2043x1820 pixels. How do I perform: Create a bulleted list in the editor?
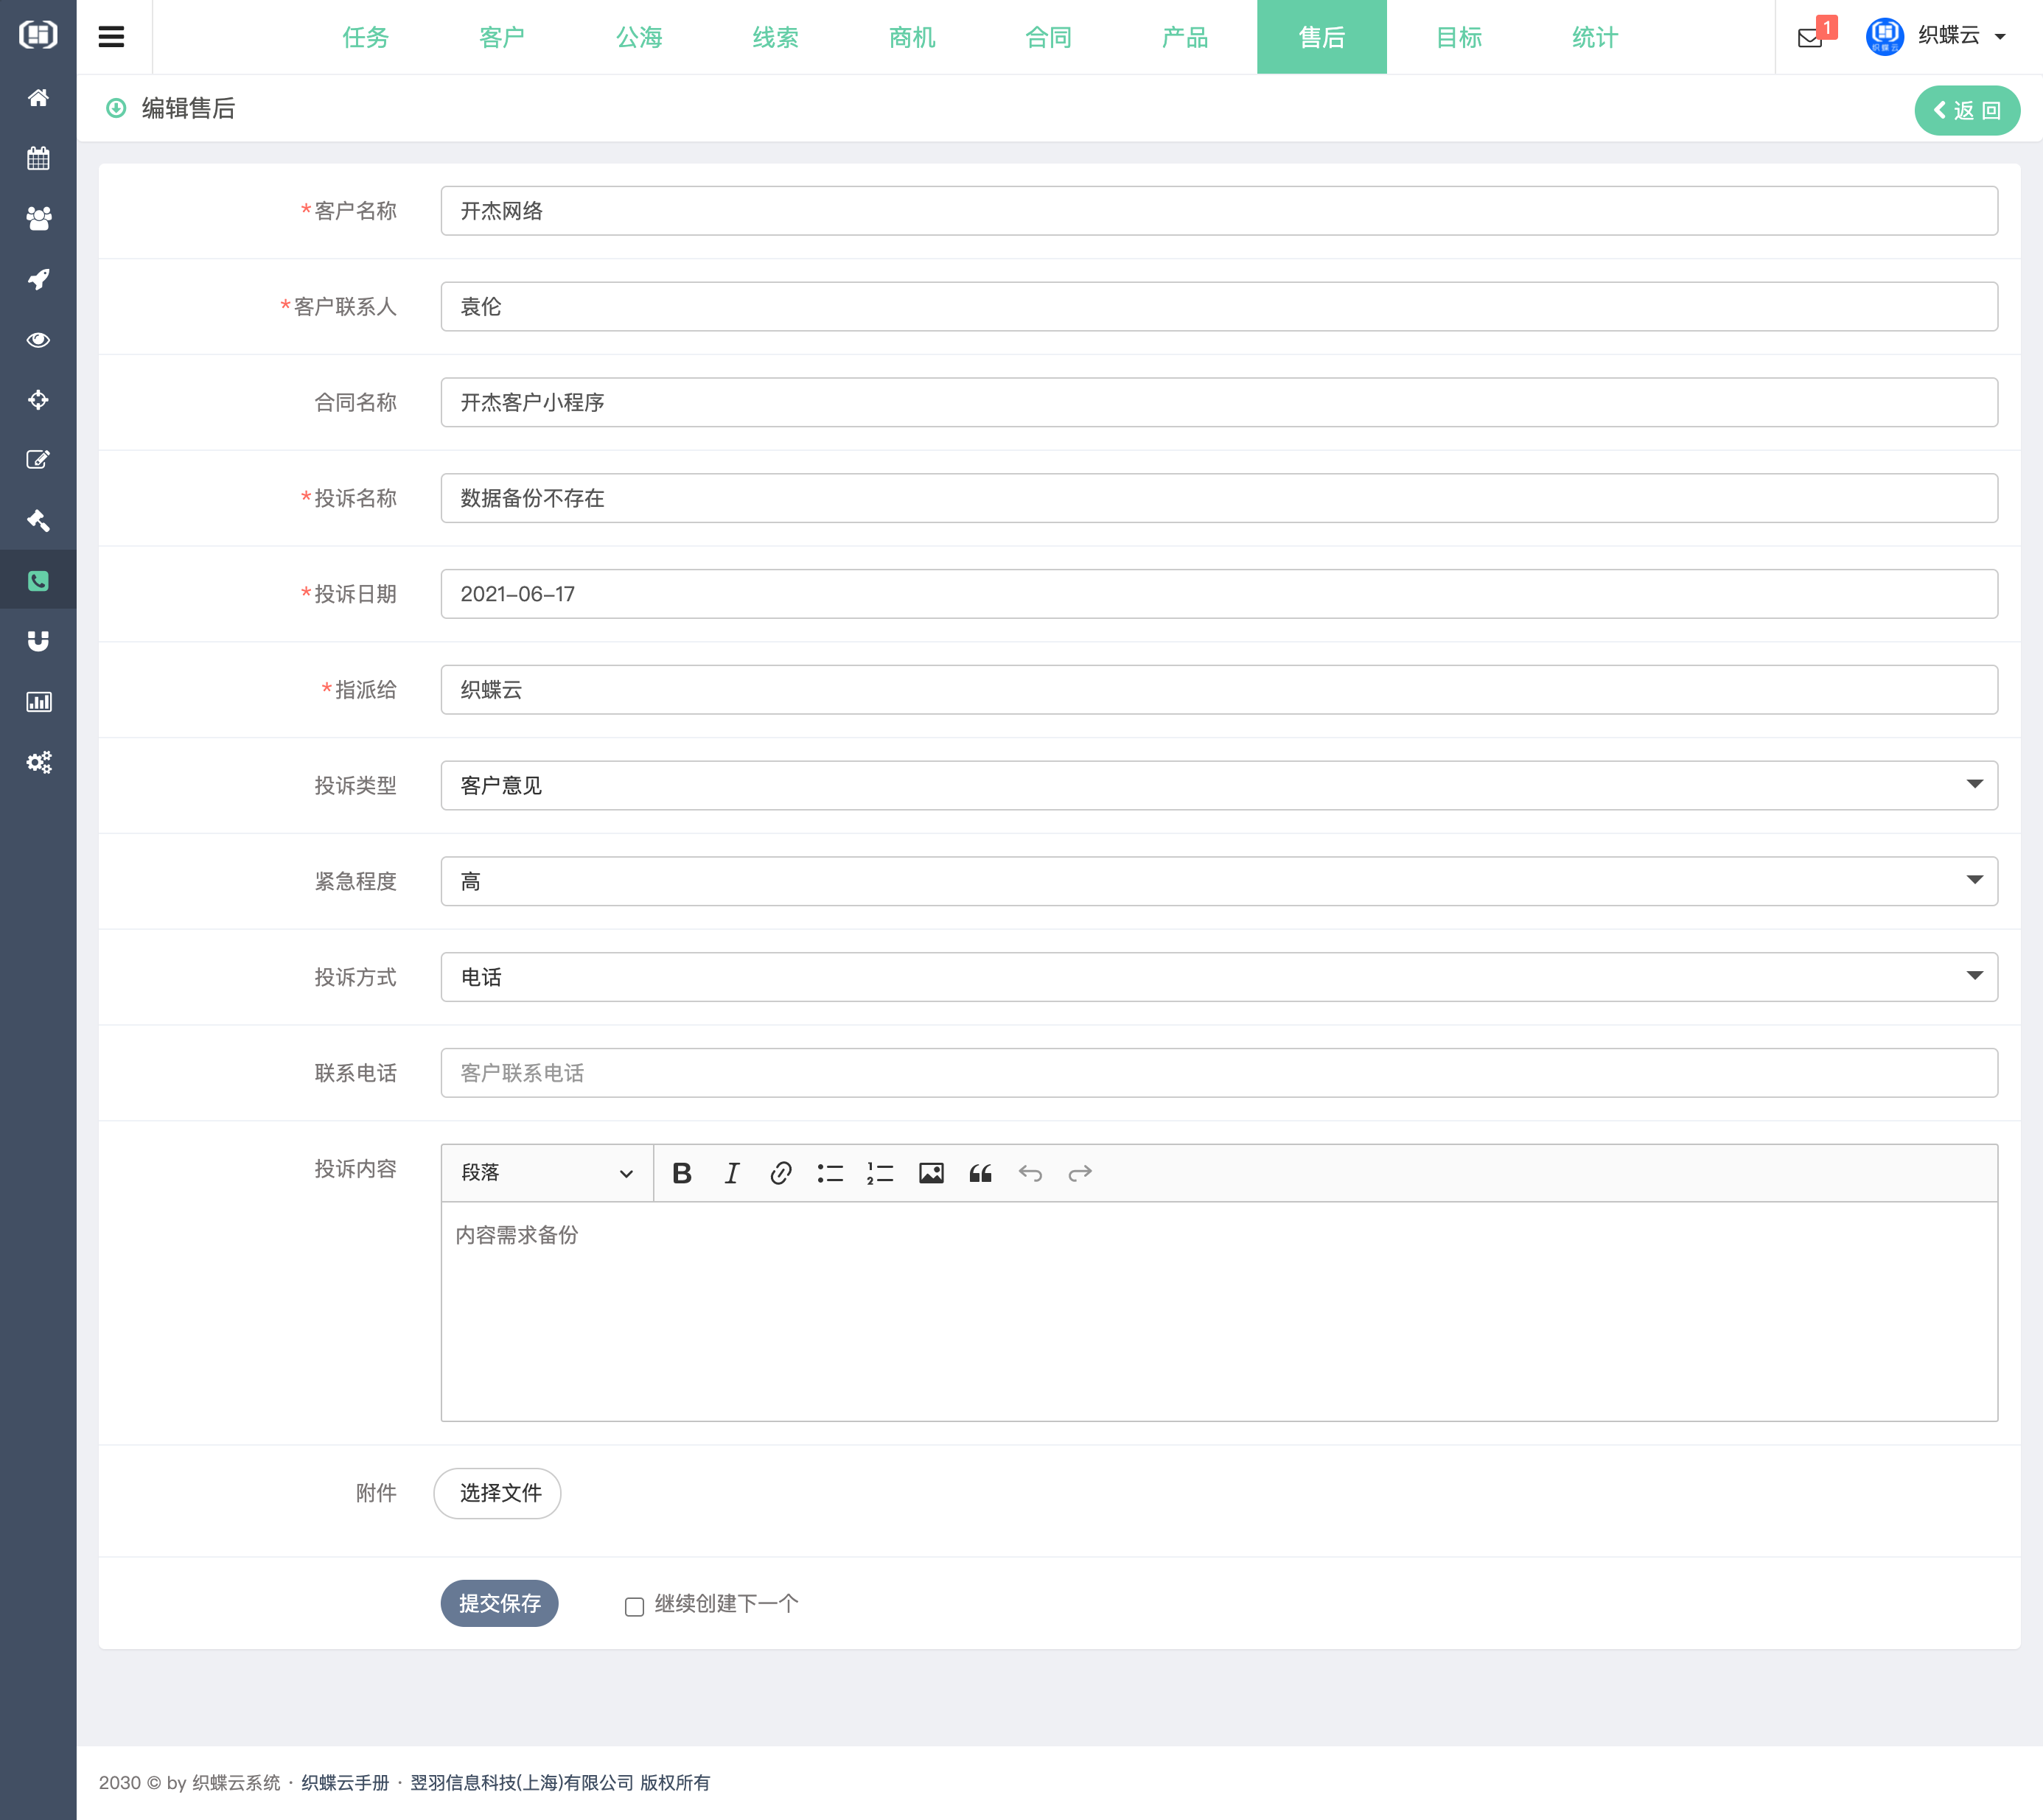[x=830, y=1173]
